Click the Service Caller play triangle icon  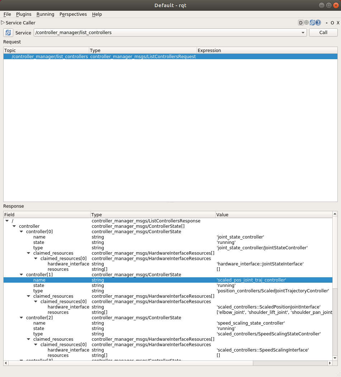coord(3,23)
